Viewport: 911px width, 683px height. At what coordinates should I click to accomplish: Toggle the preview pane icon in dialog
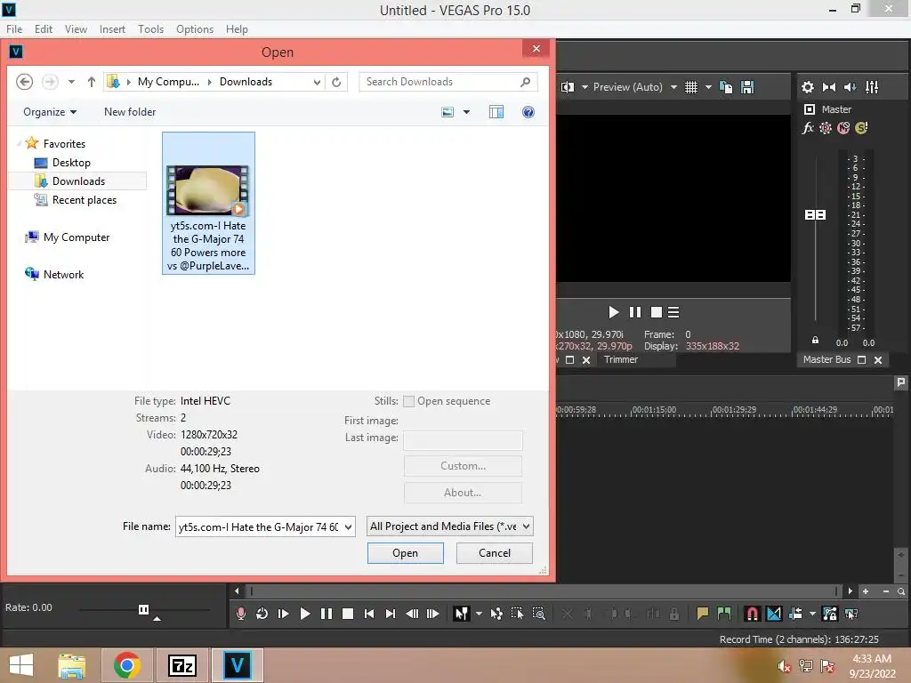pyautogui.click(x=496, y=112)
